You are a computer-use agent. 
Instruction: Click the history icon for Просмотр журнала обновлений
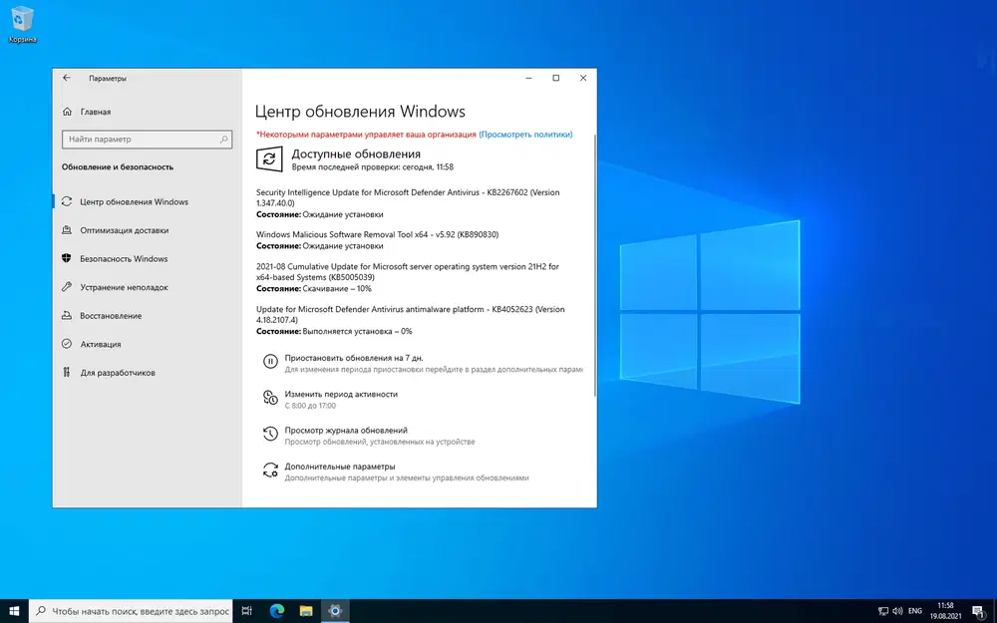click(x=269, y=434)
